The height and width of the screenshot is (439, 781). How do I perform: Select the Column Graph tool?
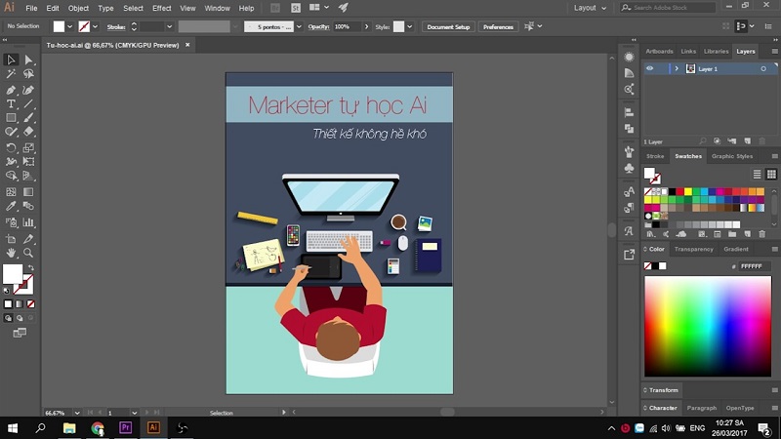pos(28,222)
